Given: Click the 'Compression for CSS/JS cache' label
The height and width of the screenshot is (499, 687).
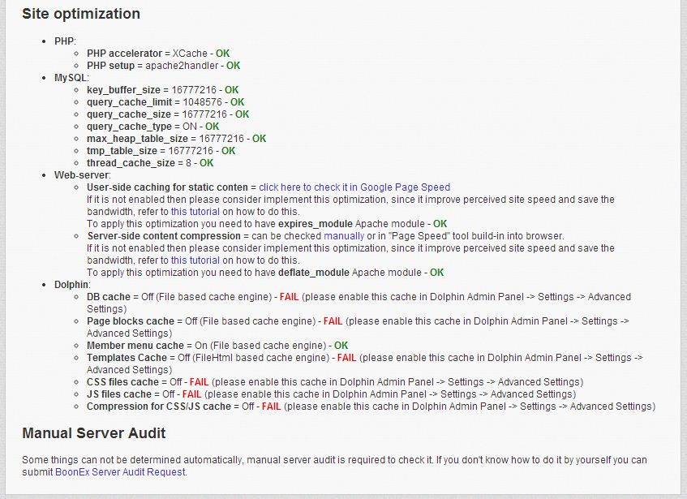Looking at the screenshot, I should pyautogui.click(x=158, y=407).
